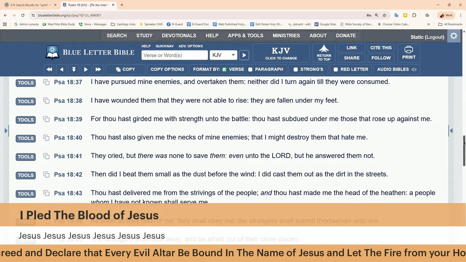Toggle the Verse format checkbox
The image size is (466, 262).
225,70
